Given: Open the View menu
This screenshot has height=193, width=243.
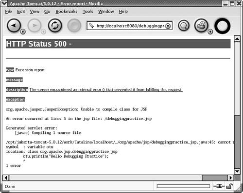Looking at the screenshot, I should [35, 12].
